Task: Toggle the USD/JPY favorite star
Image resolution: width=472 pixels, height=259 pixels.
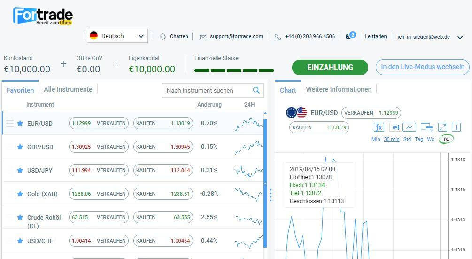Action: click(20, 170)
